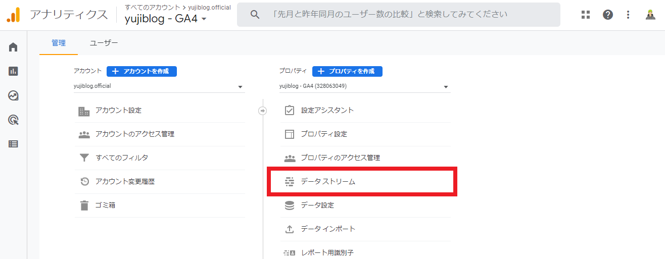This screenshot has width=665, height=259.
Task: Click the アカウント変更履歴 history icon
Action: click(84, 182)
